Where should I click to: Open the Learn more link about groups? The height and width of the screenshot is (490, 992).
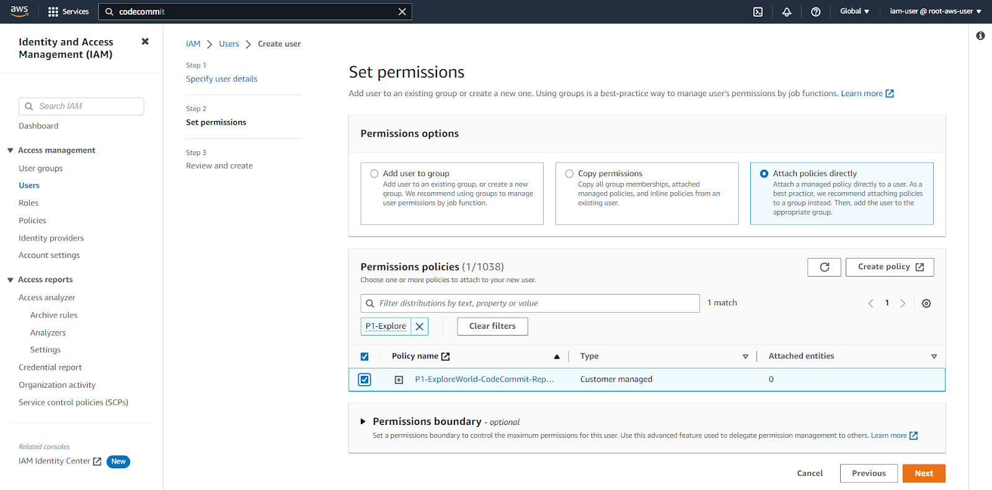867,94
